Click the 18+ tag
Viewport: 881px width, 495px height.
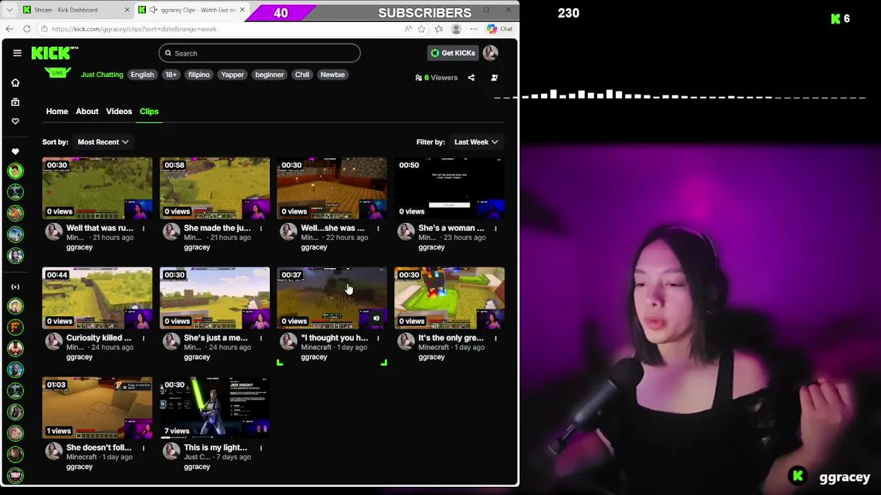click(x=171, y=74)
